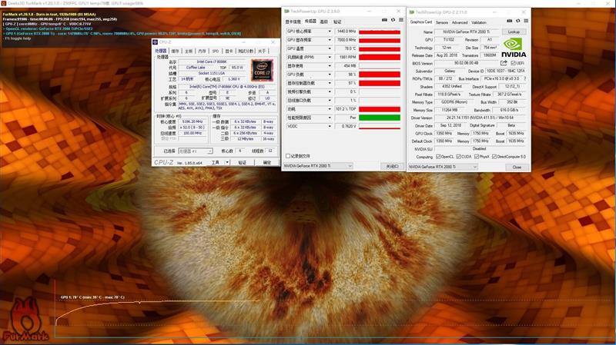The height and width of the screenshot is (345, 616).
Task: Click the Intel Core i7 badge in CPU-Z
Action: click(x=262, y=70)
